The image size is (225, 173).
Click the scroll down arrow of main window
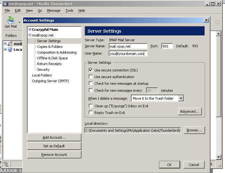tap(218, 157)
